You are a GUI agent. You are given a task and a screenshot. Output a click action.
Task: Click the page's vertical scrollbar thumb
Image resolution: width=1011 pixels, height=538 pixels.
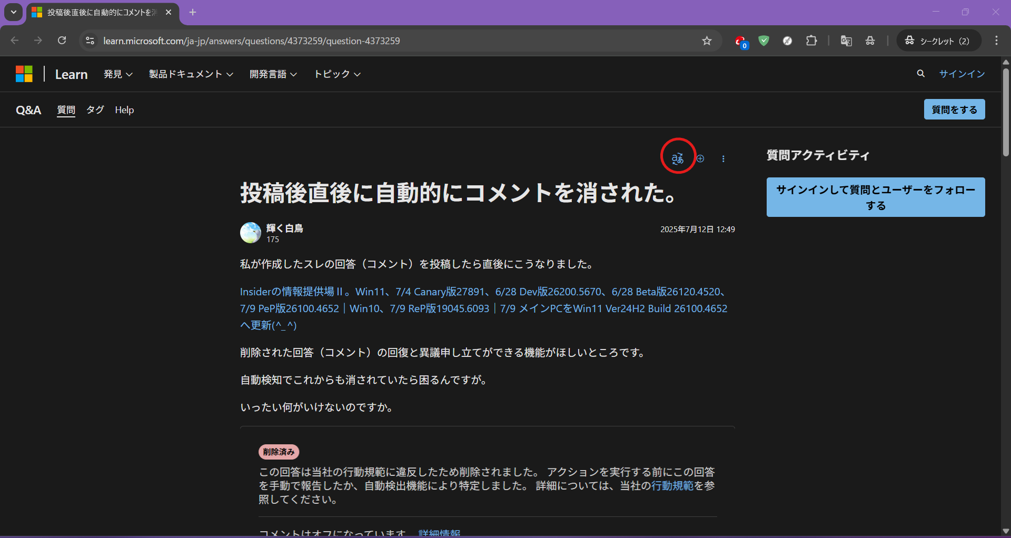click(x=1006, y=112)
